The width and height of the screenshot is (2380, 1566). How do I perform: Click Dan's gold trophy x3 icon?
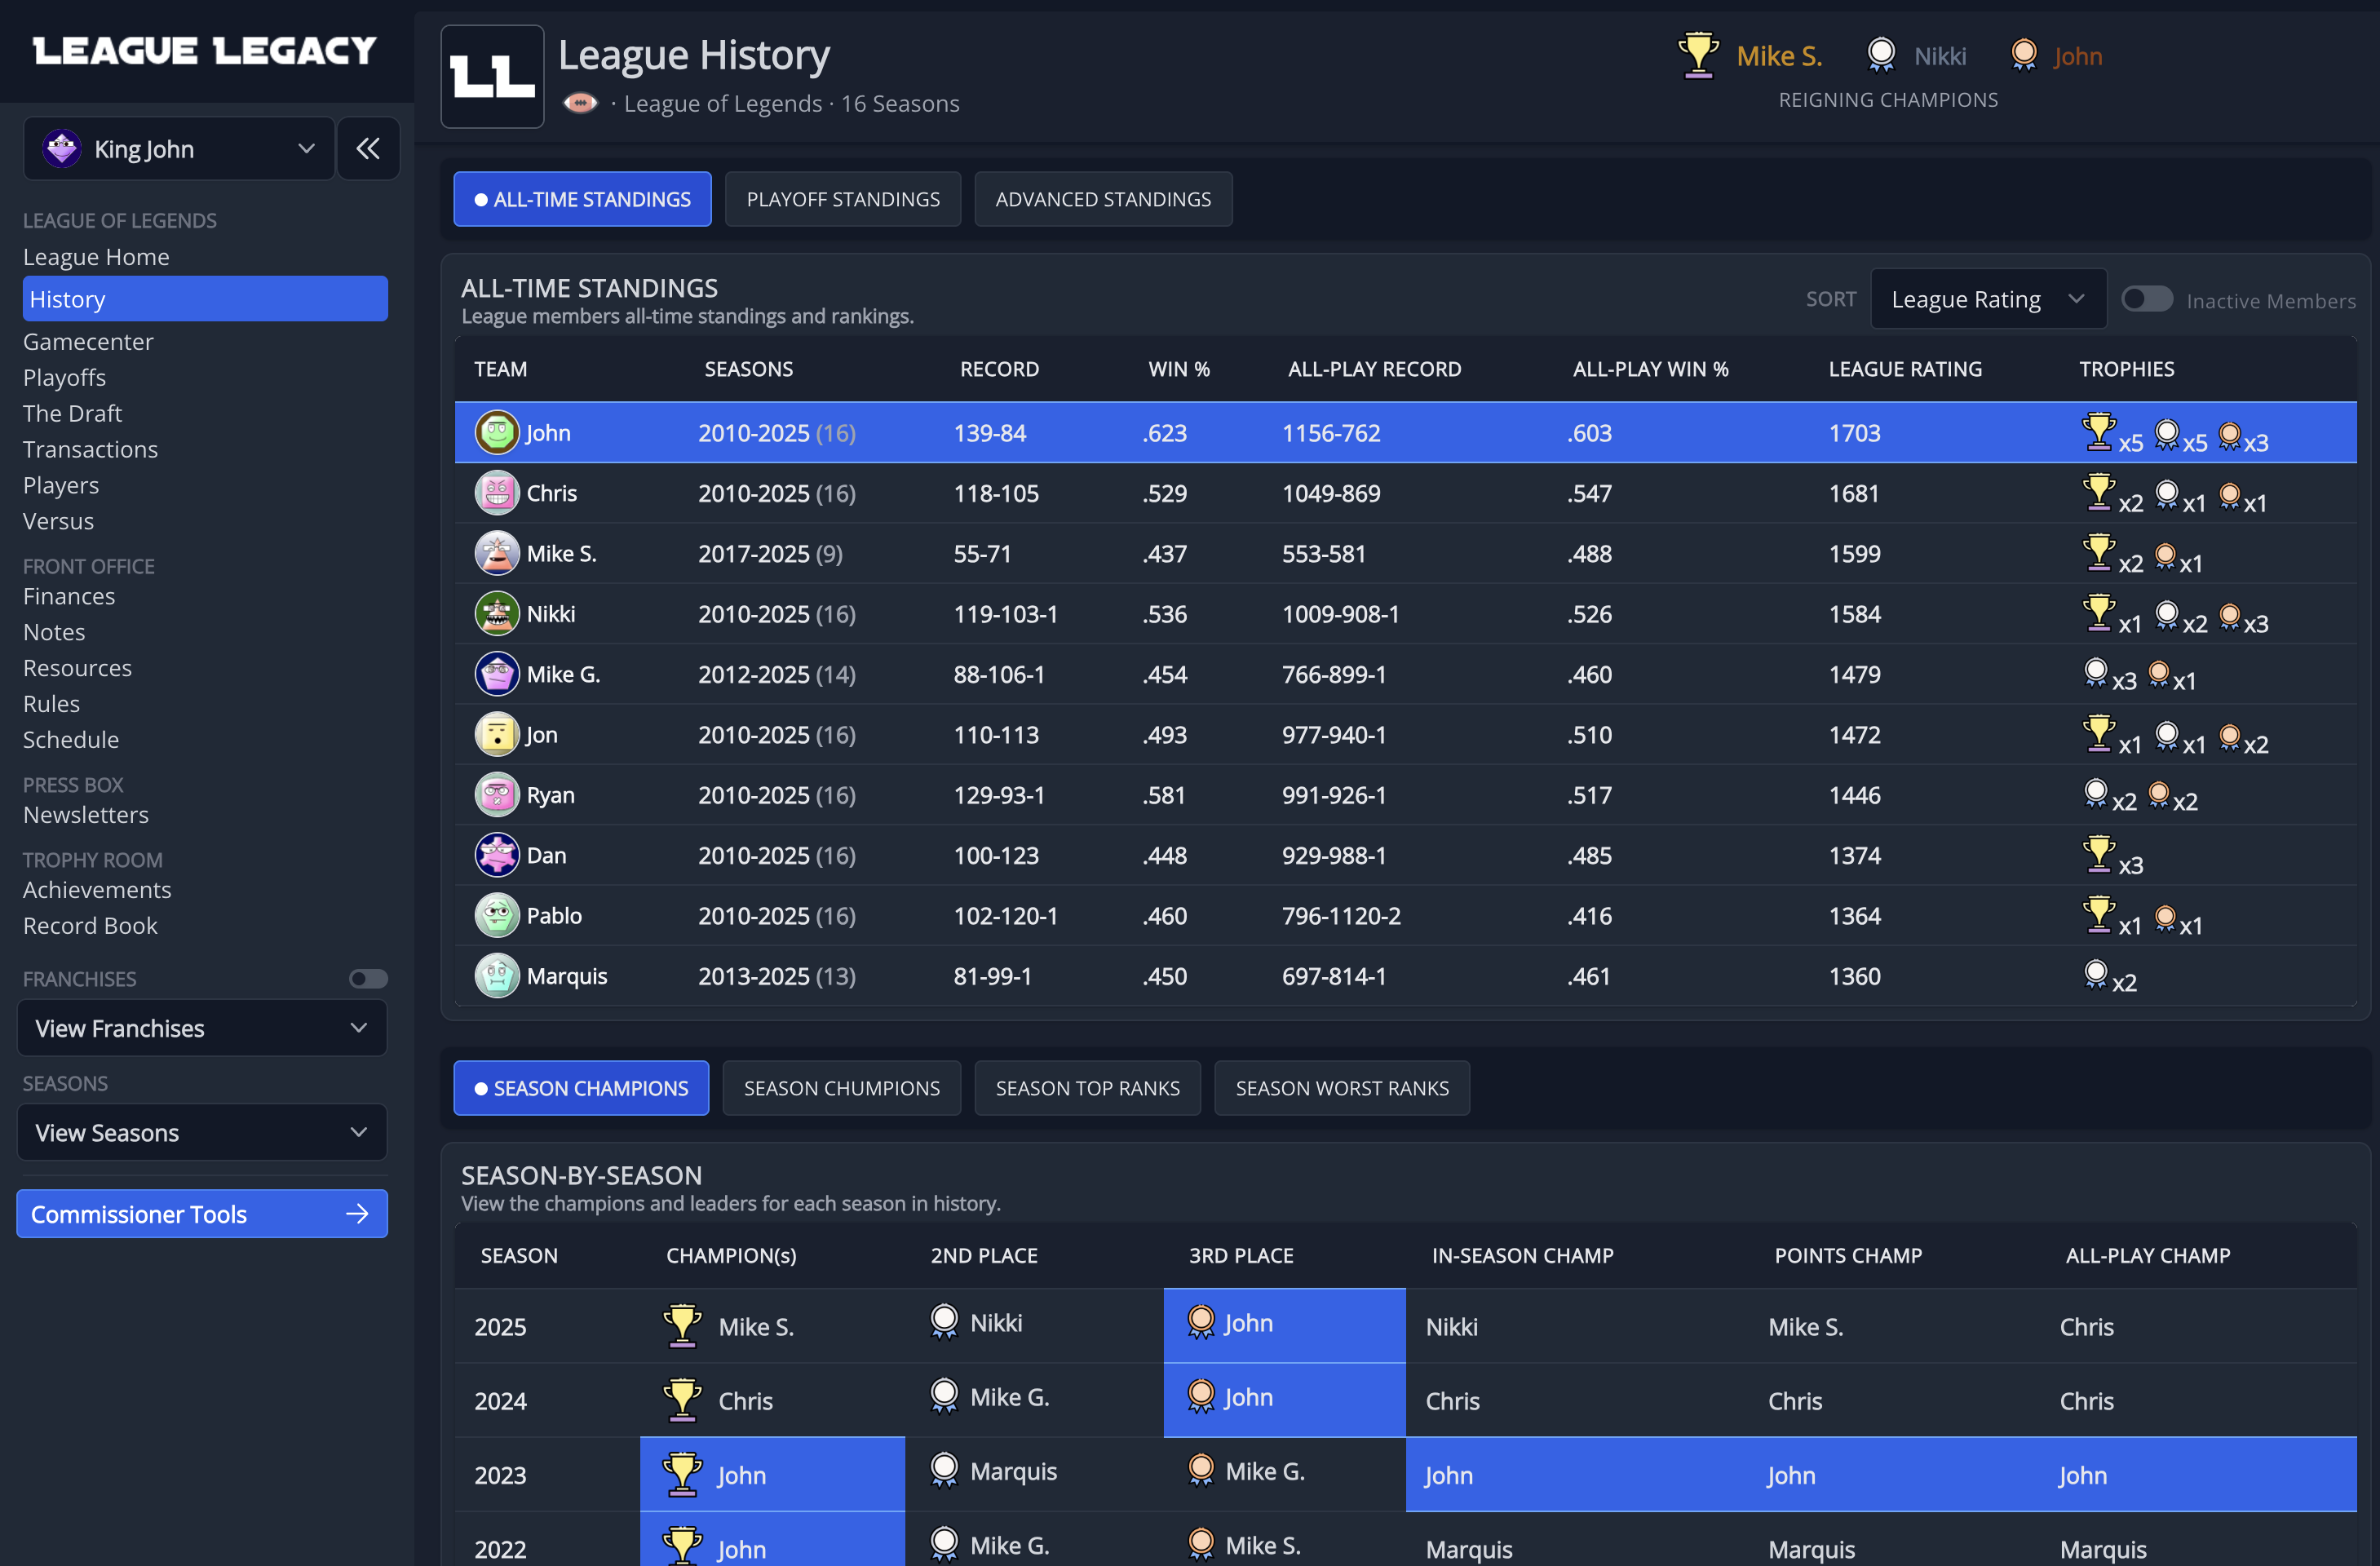pos(2098,854)
